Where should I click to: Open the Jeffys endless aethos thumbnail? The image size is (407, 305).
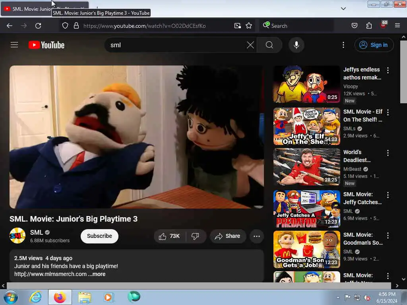pyautogui.click(x=307, y=84)
